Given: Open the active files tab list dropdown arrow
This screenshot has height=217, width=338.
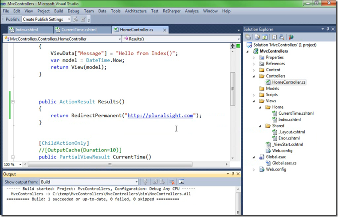Looking at the screenshot, I should [x=238, y=30].
